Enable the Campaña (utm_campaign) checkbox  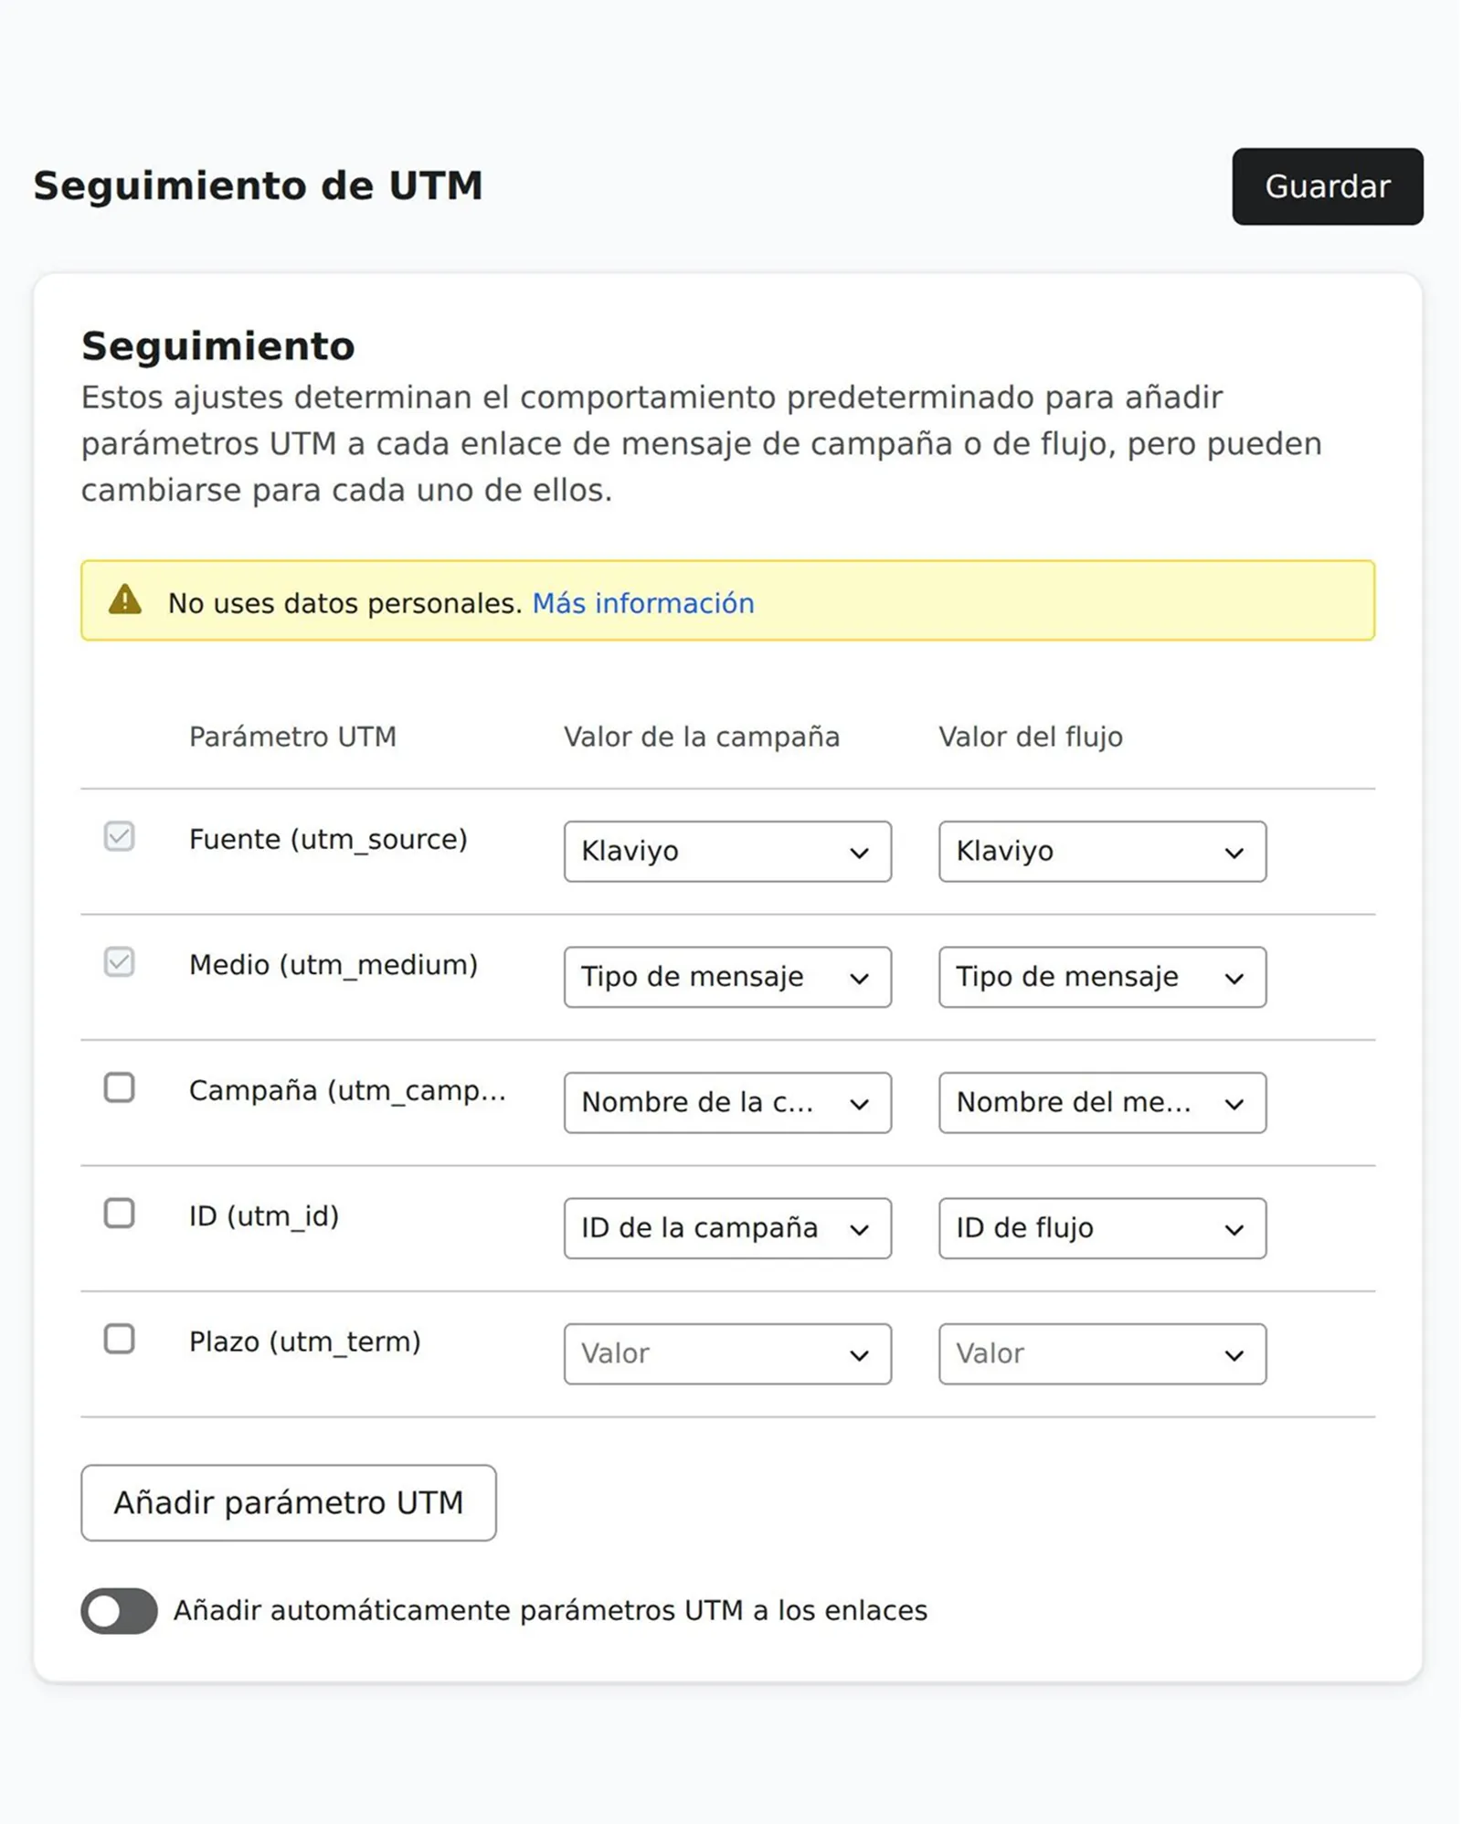pos(119,1088)
